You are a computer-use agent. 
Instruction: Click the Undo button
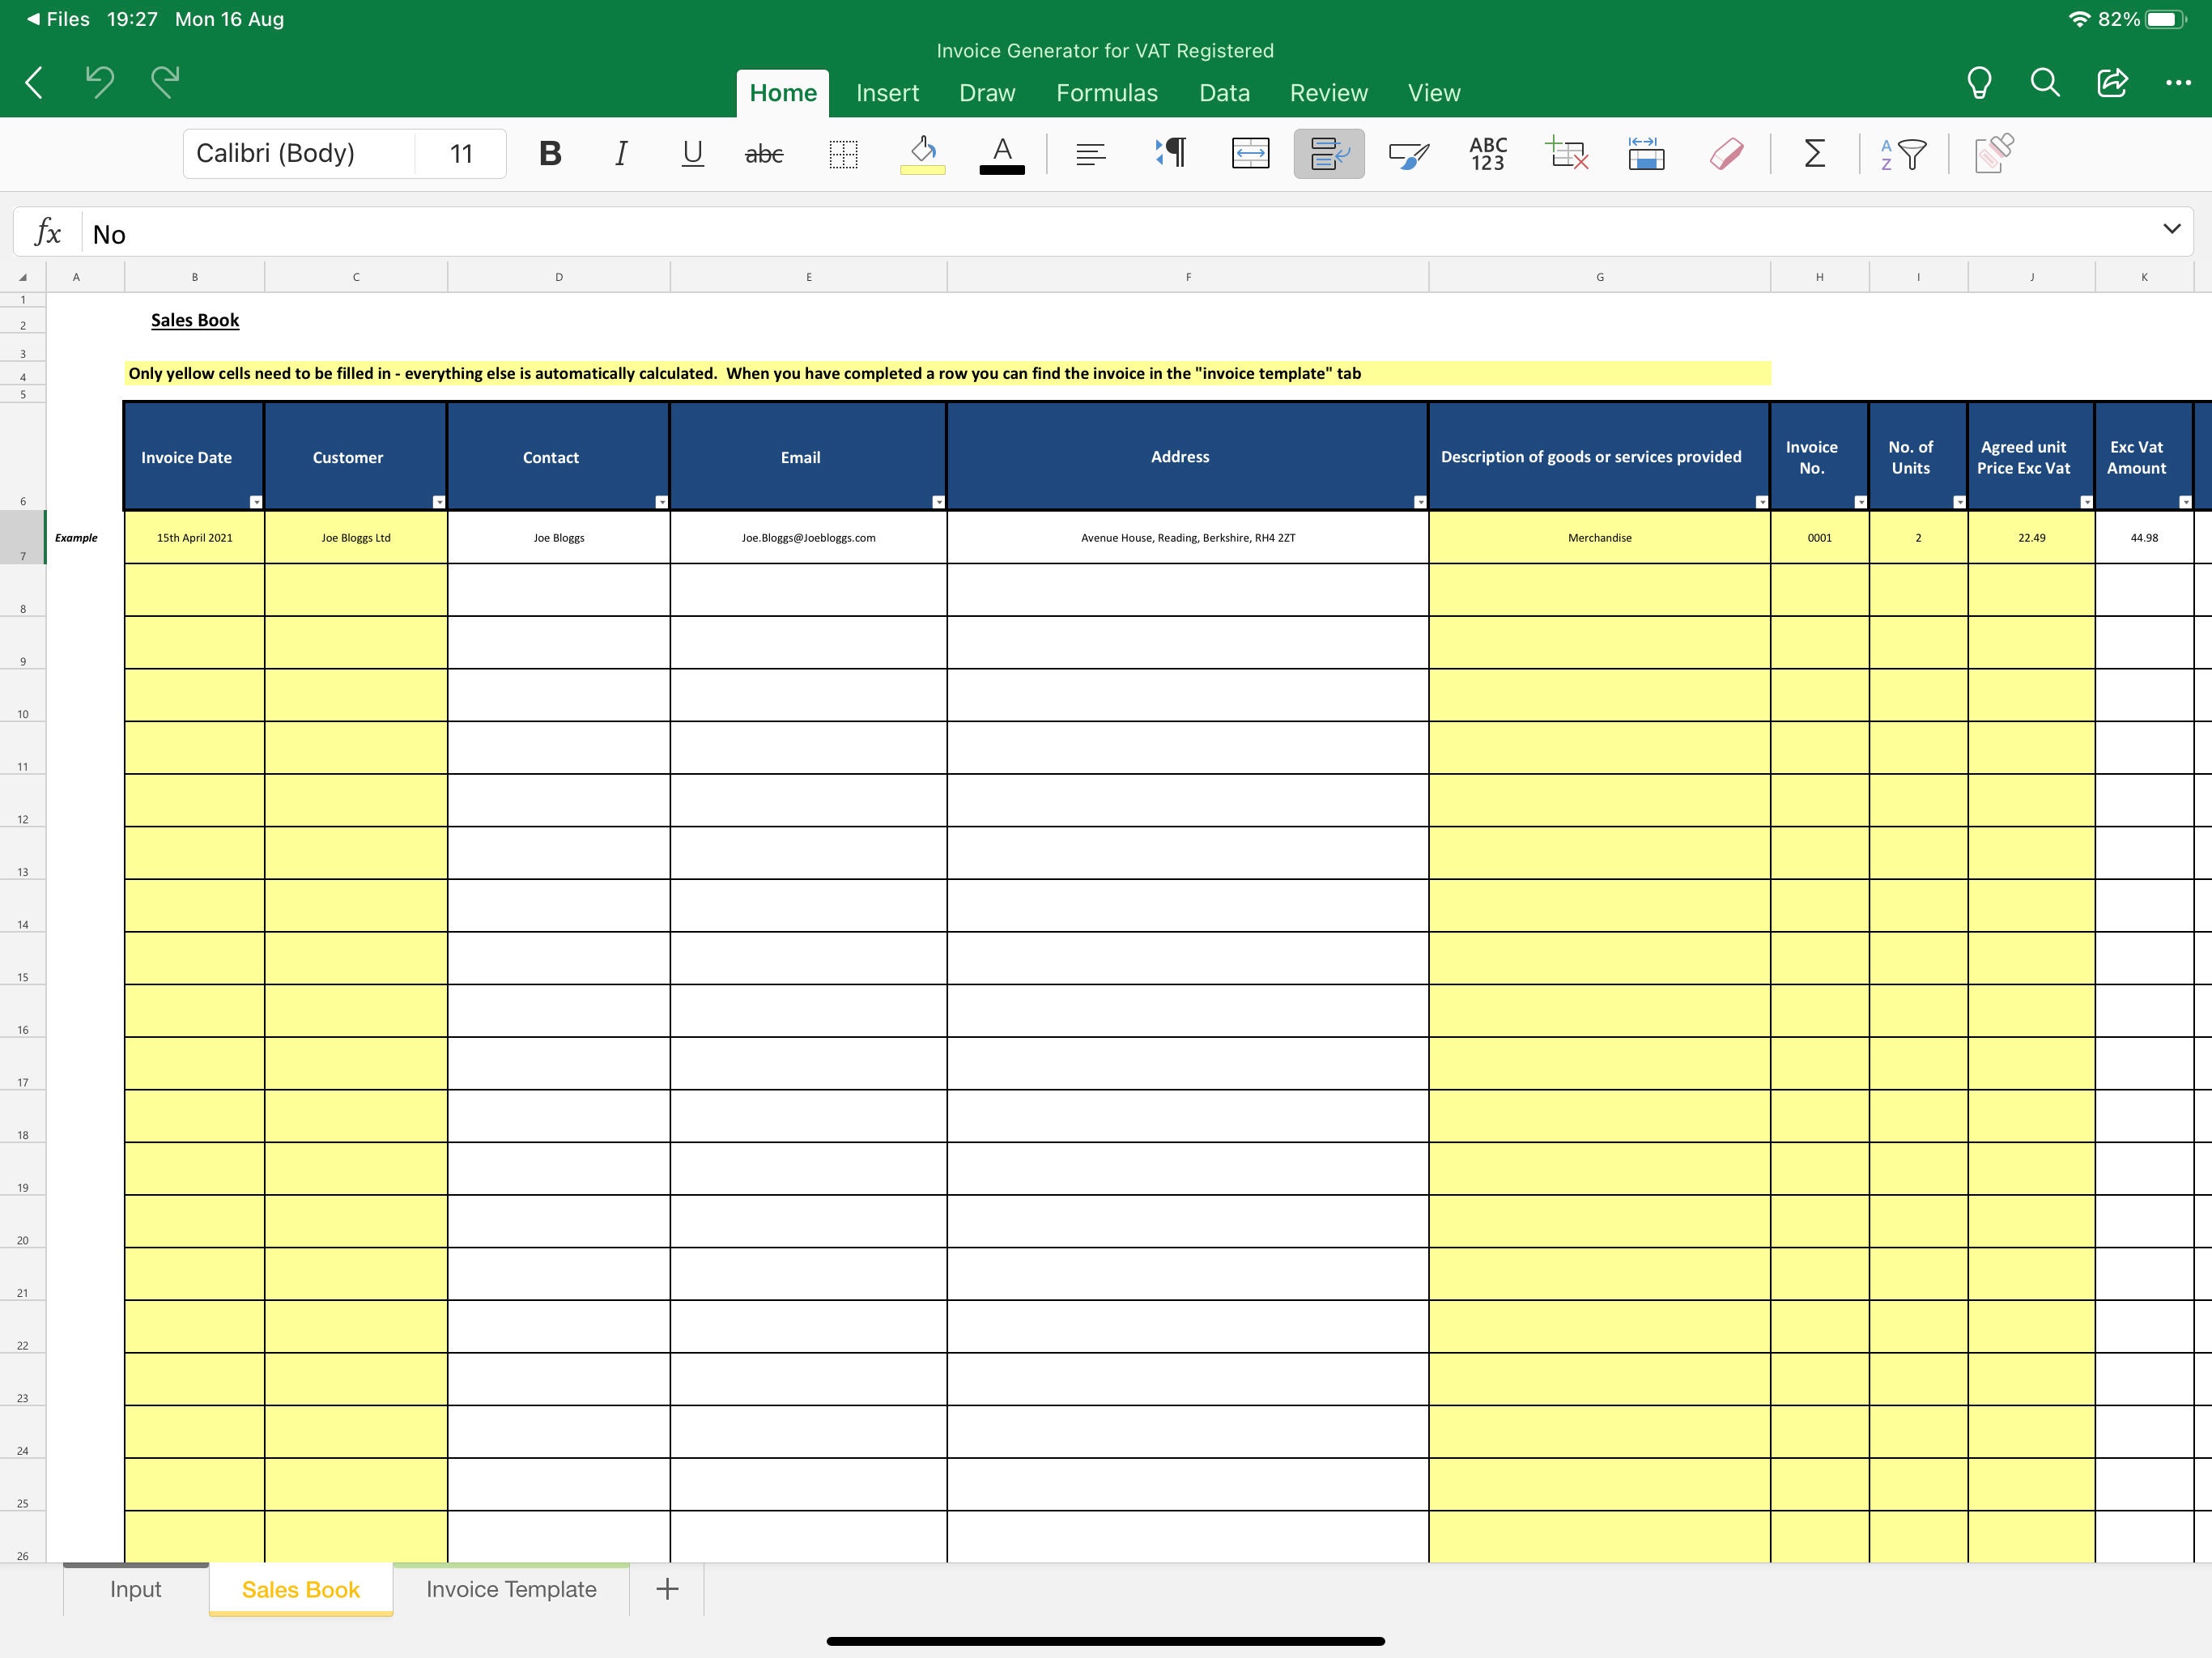tap(101, 83)
